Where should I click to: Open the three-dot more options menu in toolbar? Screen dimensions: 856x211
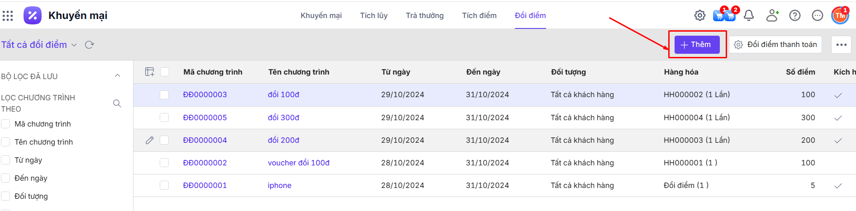[x=841, y=45]
